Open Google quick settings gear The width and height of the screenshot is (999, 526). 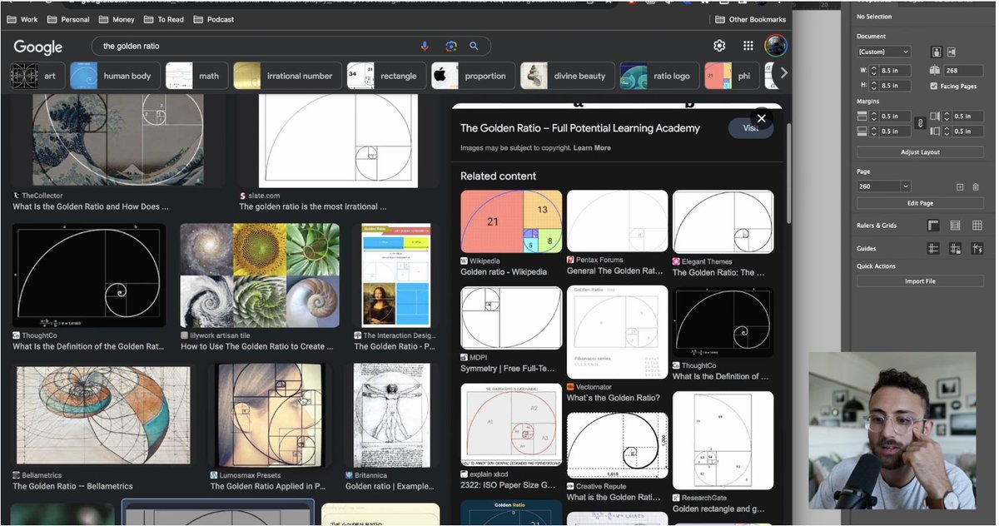click(719, 46)
